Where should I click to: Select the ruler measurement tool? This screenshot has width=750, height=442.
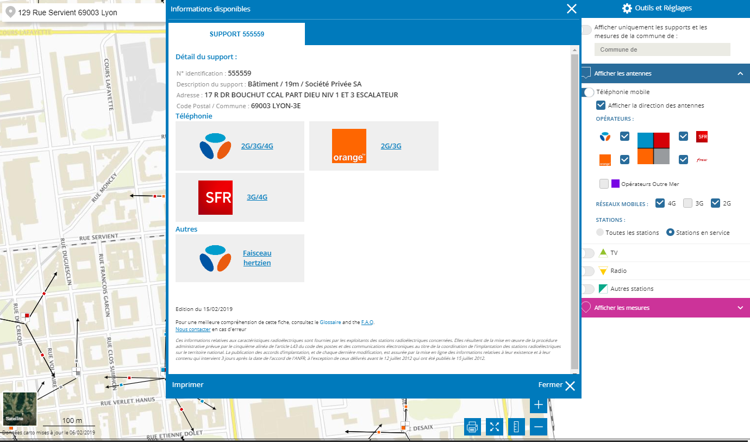pyautogui.click(x=516, y=427)
